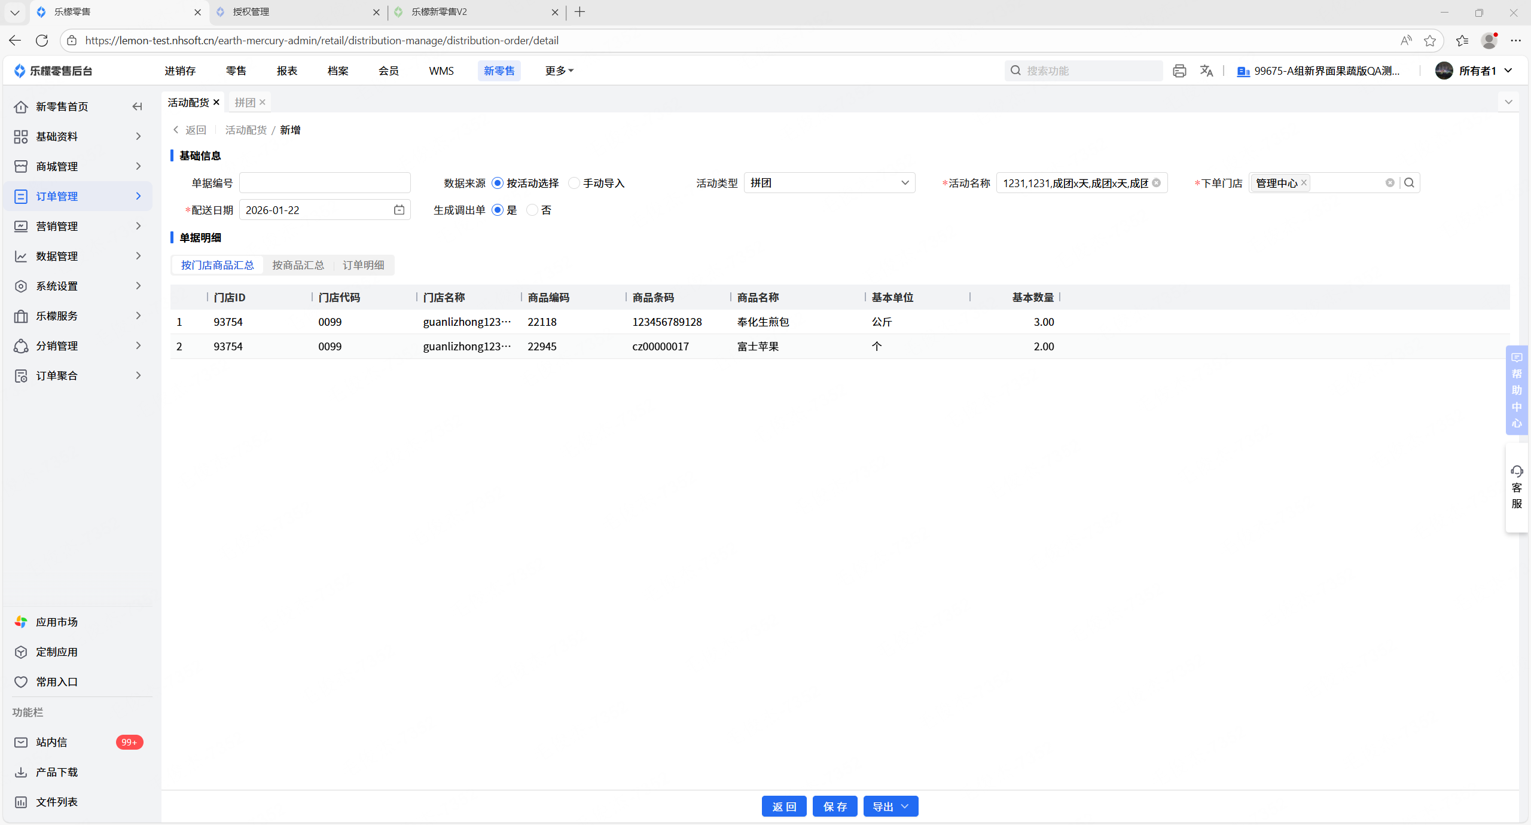This screenshot has width=1531, height=825.
Task: Click the 单据编号 input field
Action: coord(325,183)
